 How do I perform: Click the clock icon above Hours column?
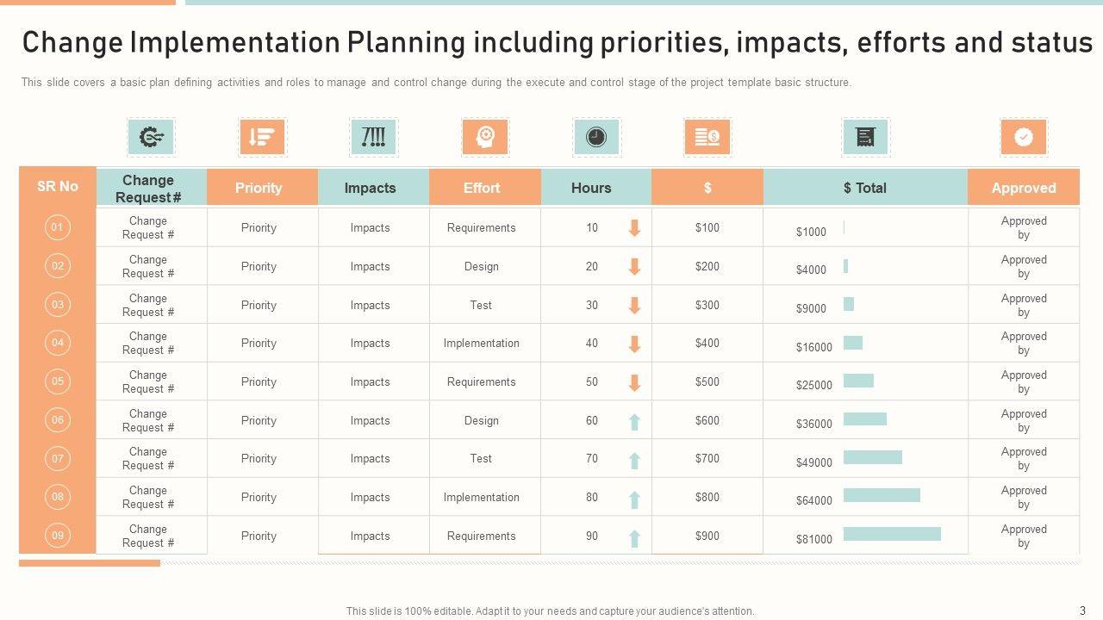(596, 137)
